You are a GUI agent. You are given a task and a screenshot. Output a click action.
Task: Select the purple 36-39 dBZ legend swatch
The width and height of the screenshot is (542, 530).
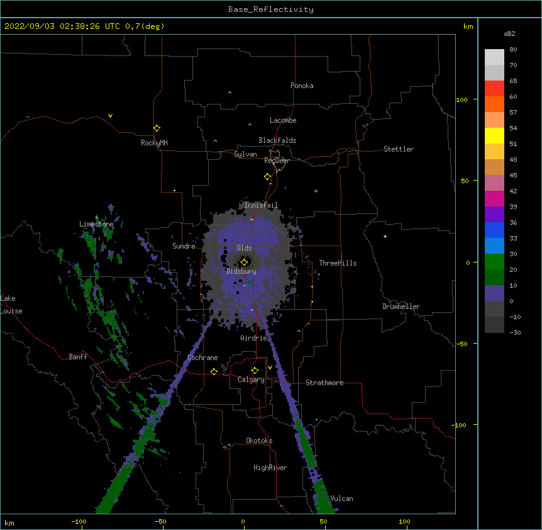(494, 215)
